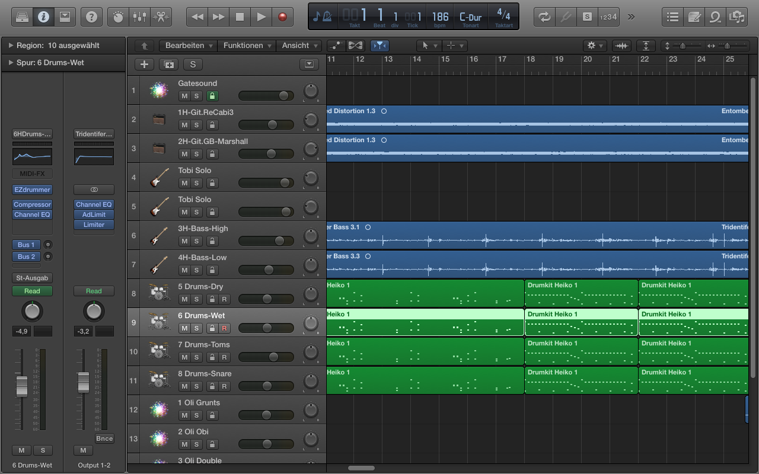Open the Bearbeiten menu
The height and width of the screenshot is (474, 759).
pyautogui.click(x=188, y=46)
